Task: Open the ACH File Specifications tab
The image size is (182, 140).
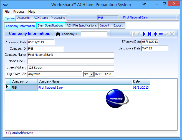Action: (82, 25)
